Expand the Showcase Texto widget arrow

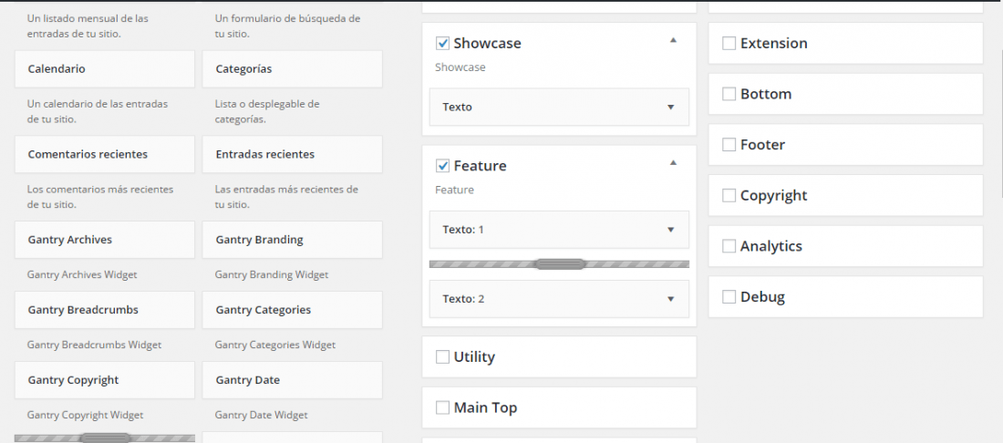(x=670, y=108)
